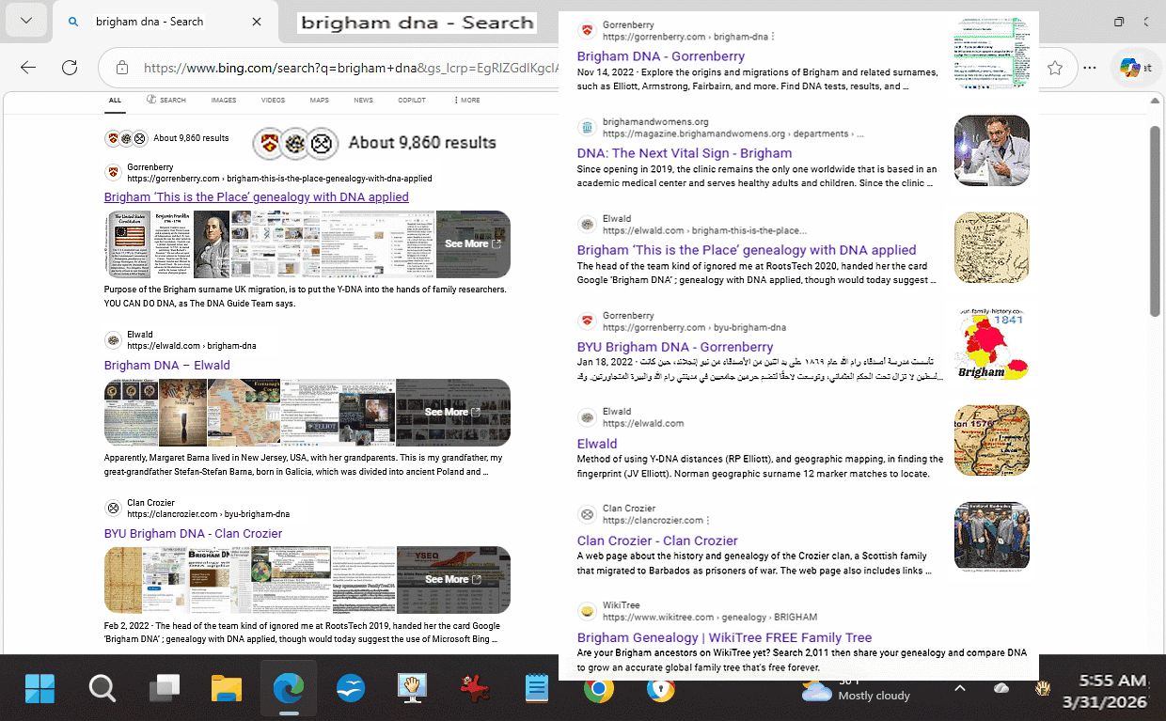Screen dimensions: 1166x721
Task: Switch to the VIDEOS search tab
Action: tap(273, 100)
